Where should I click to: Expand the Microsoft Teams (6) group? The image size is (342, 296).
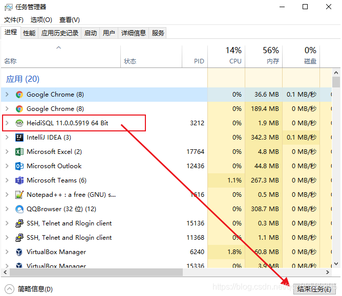(7, 180)
